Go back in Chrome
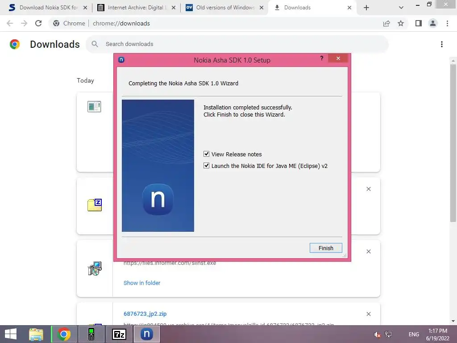This screenshot has width=457, height=343. pos(10,23)
